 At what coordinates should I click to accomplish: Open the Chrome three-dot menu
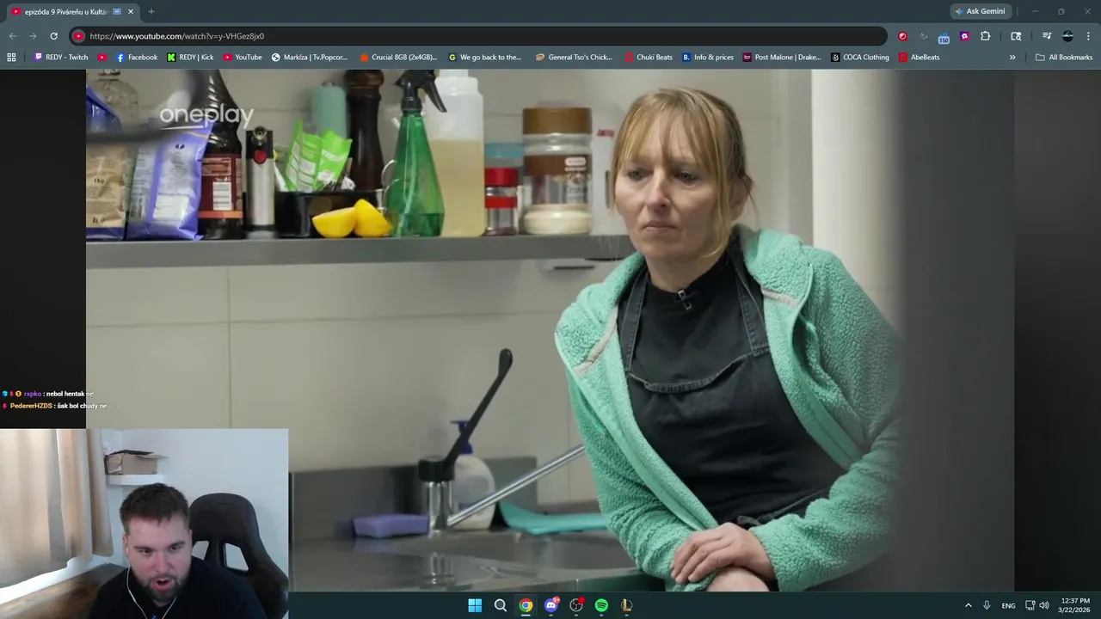[1088, 36]
